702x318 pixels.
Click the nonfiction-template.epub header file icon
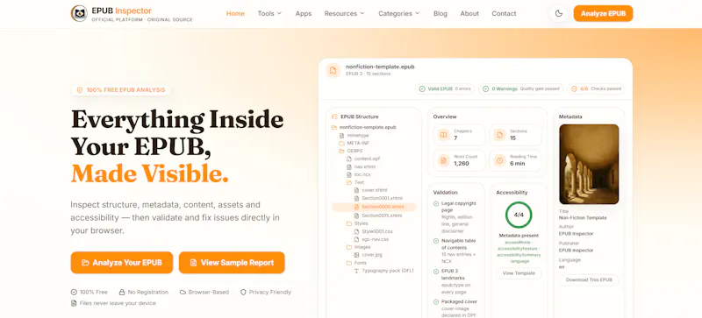pyautogui.click(x=333, y=70)
